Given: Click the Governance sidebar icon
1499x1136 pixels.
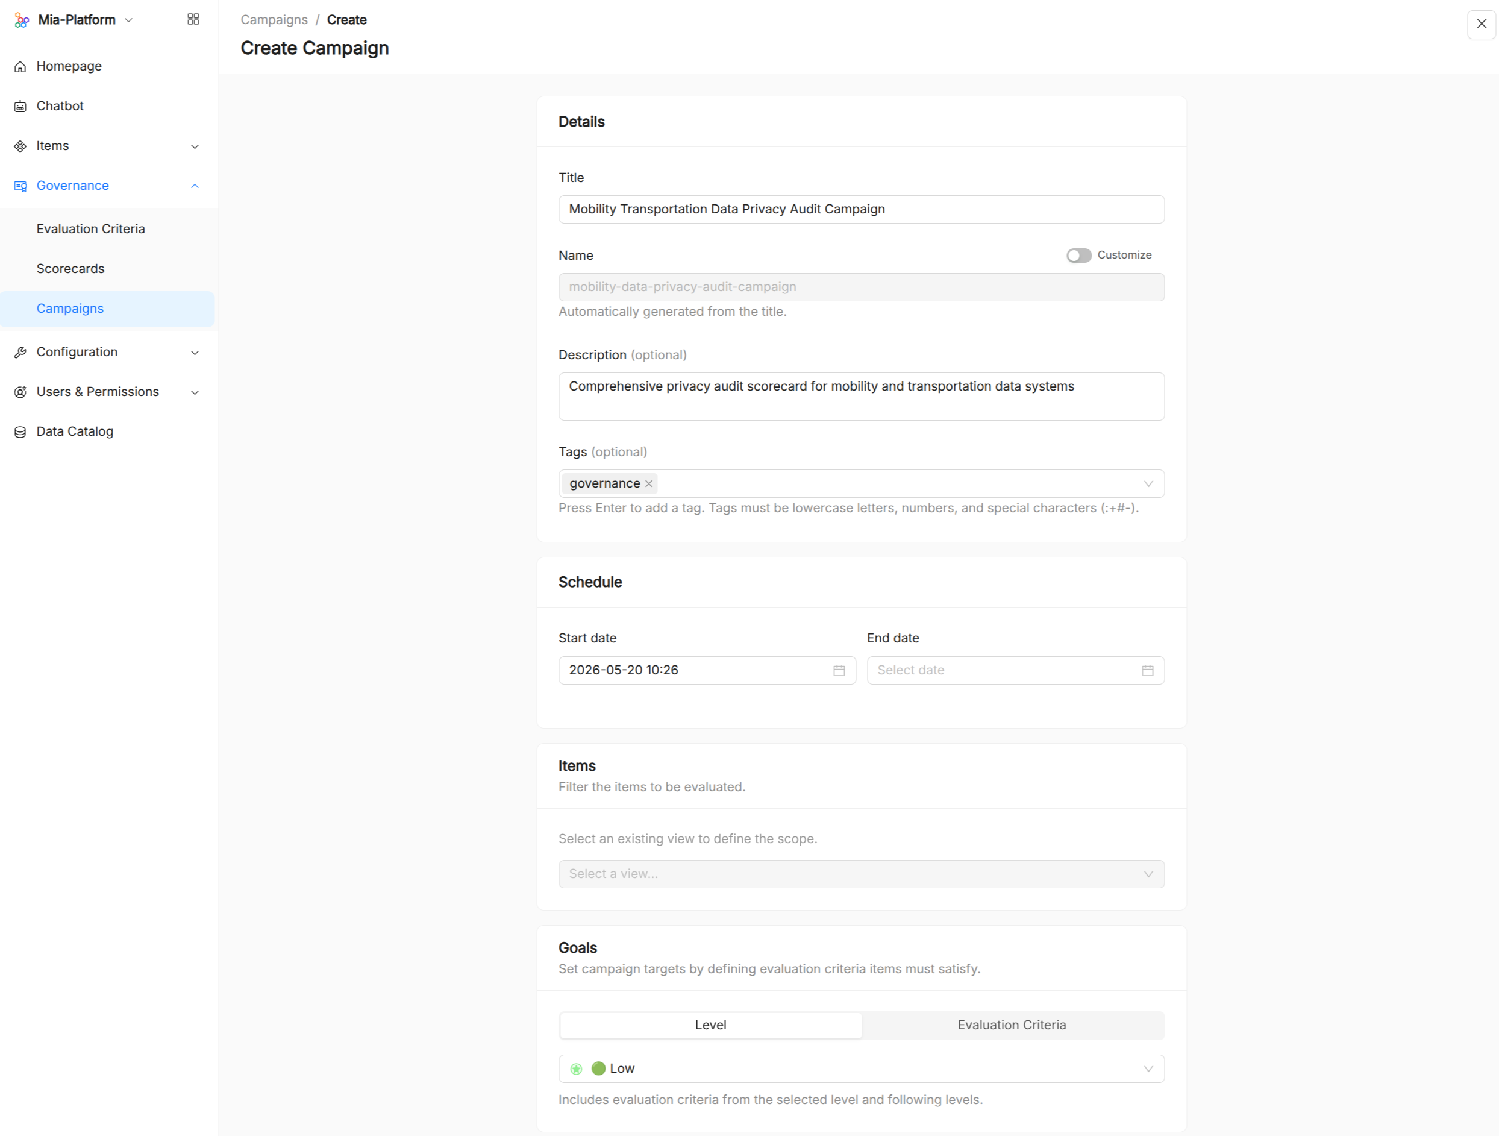Looking at the screenshot, I should point(20,186).
